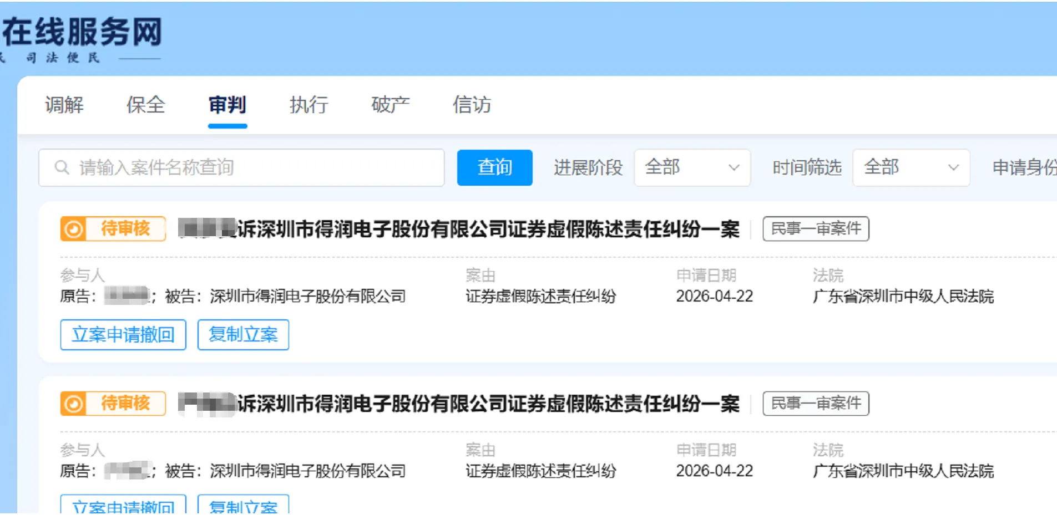
Task: Click the blue 查询 button
Action: [x=494, y=167]
